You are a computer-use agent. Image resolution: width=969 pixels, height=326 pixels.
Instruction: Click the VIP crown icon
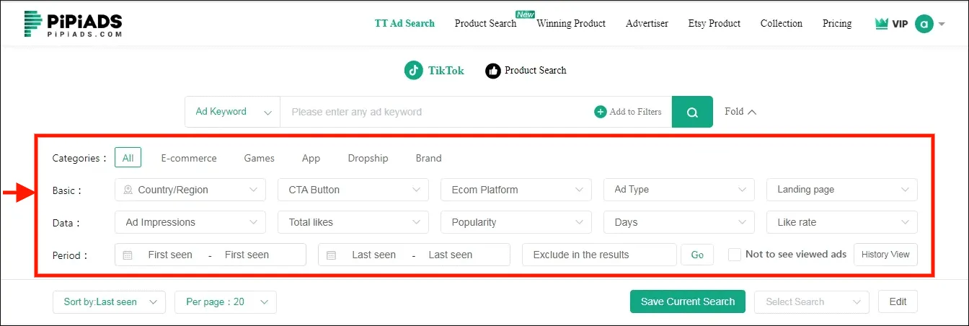881,24
